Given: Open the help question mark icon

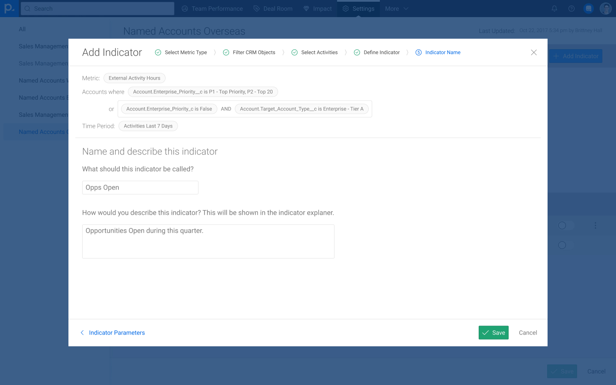Looking at the screenshot, I should (x=572, y=9).
